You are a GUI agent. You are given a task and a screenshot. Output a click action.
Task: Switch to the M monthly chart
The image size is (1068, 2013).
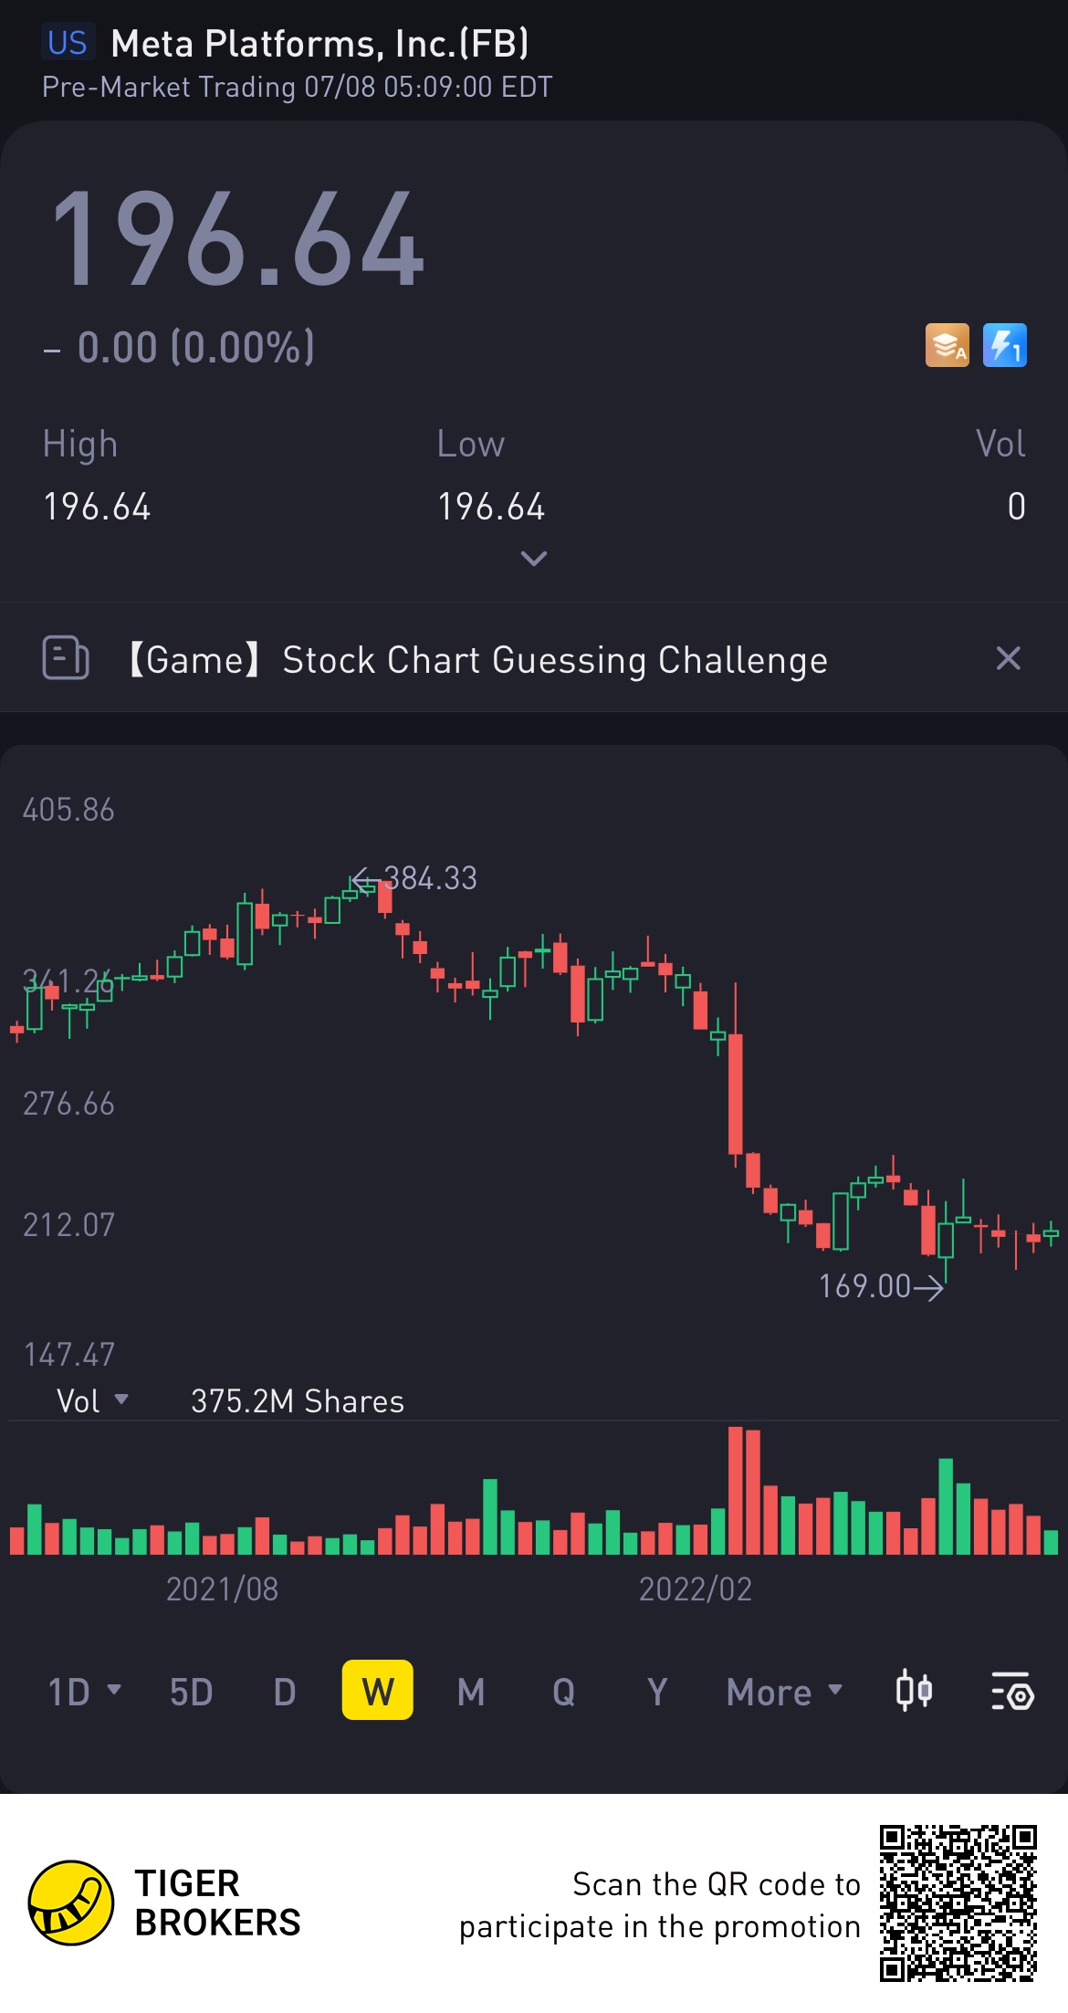click(471, 1692)
